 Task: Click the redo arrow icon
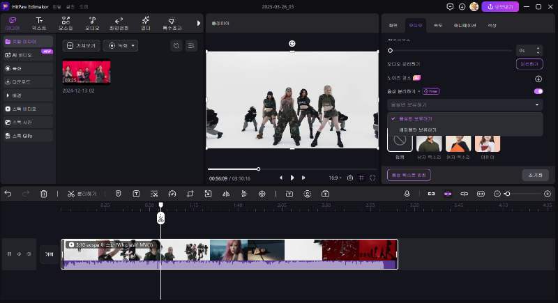click(26, 194)
